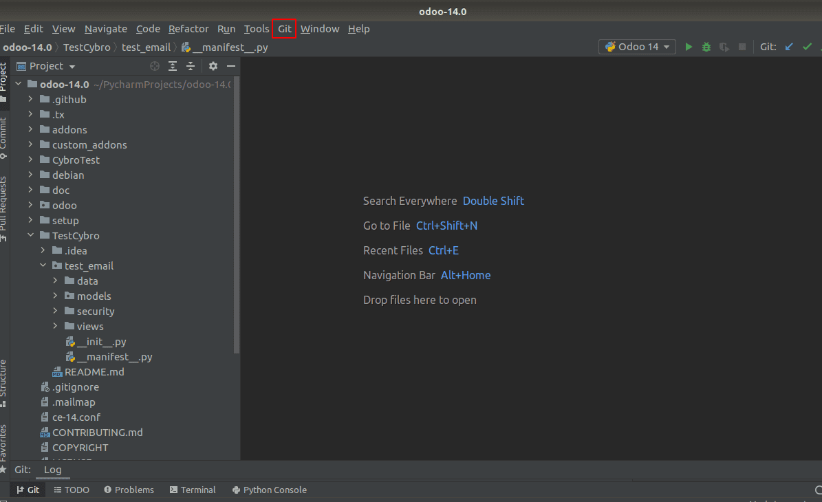Open Project panel settings gear

212,65
